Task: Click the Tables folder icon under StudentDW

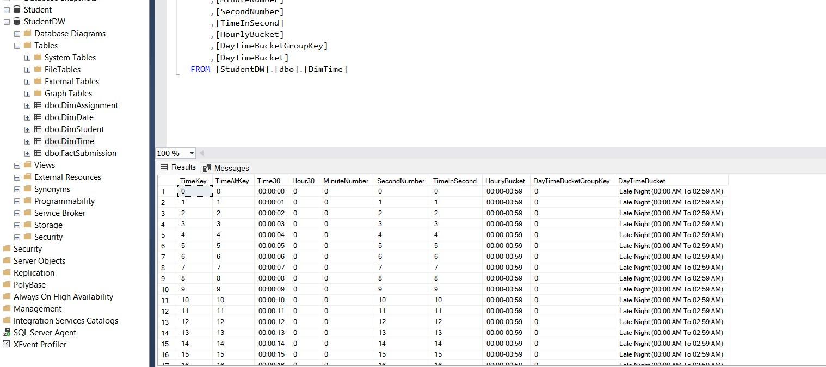Action: coord(27,45)
